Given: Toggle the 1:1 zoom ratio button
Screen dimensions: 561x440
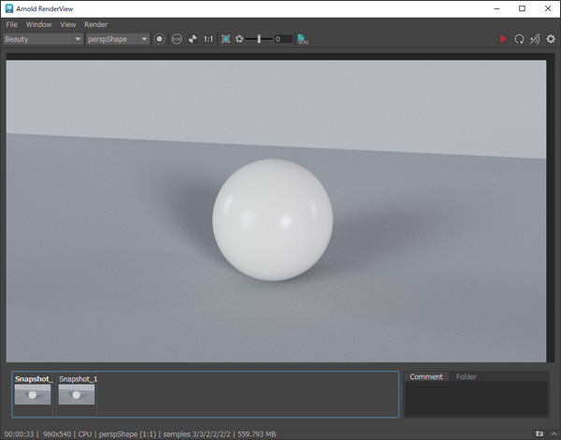Looking at the screenshot, I should point(209,39).
